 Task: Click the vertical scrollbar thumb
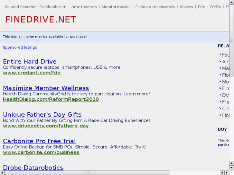click(232, 40)
